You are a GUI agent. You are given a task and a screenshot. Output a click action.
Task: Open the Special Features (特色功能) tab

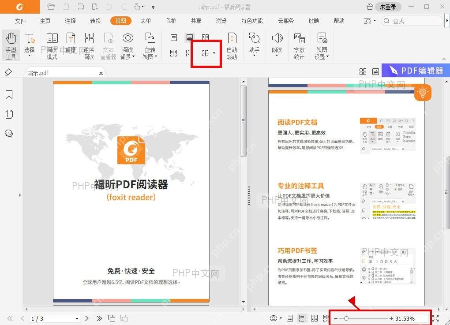[x=252, y=21]
